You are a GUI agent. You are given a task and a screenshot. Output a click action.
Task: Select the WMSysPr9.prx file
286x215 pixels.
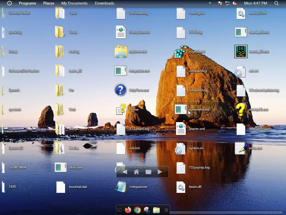tap(241, 129)
